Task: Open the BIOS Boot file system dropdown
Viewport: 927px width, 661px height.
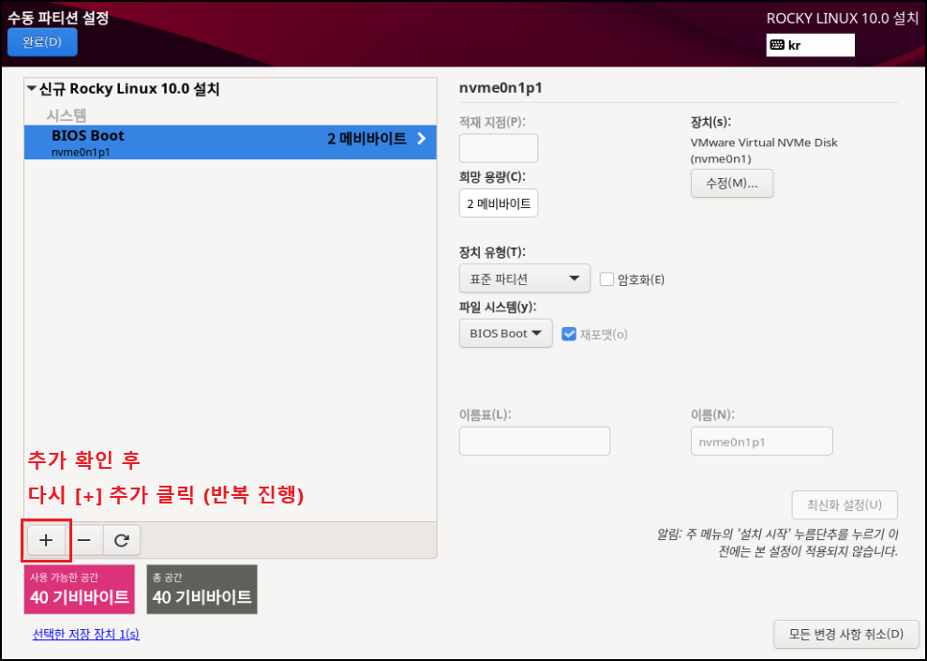Action: point(505,334)
